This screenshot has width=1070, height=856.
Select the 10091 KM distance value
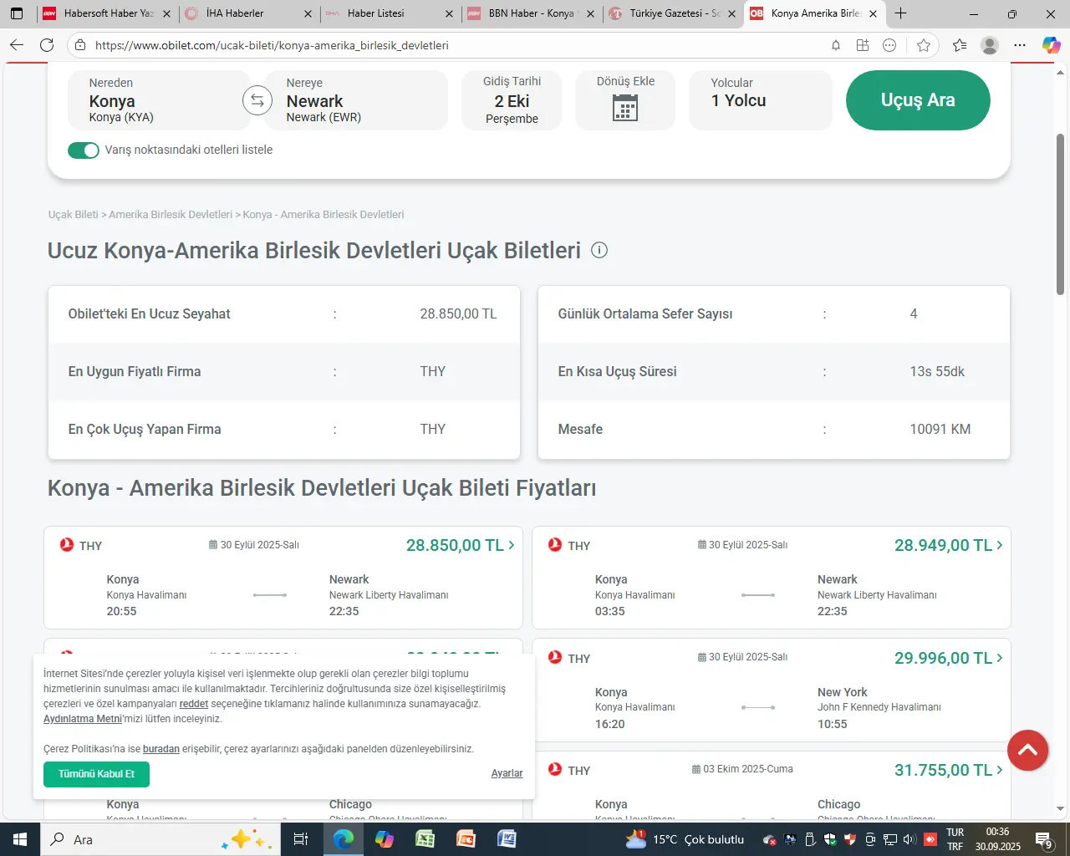(x=940, y=429)
